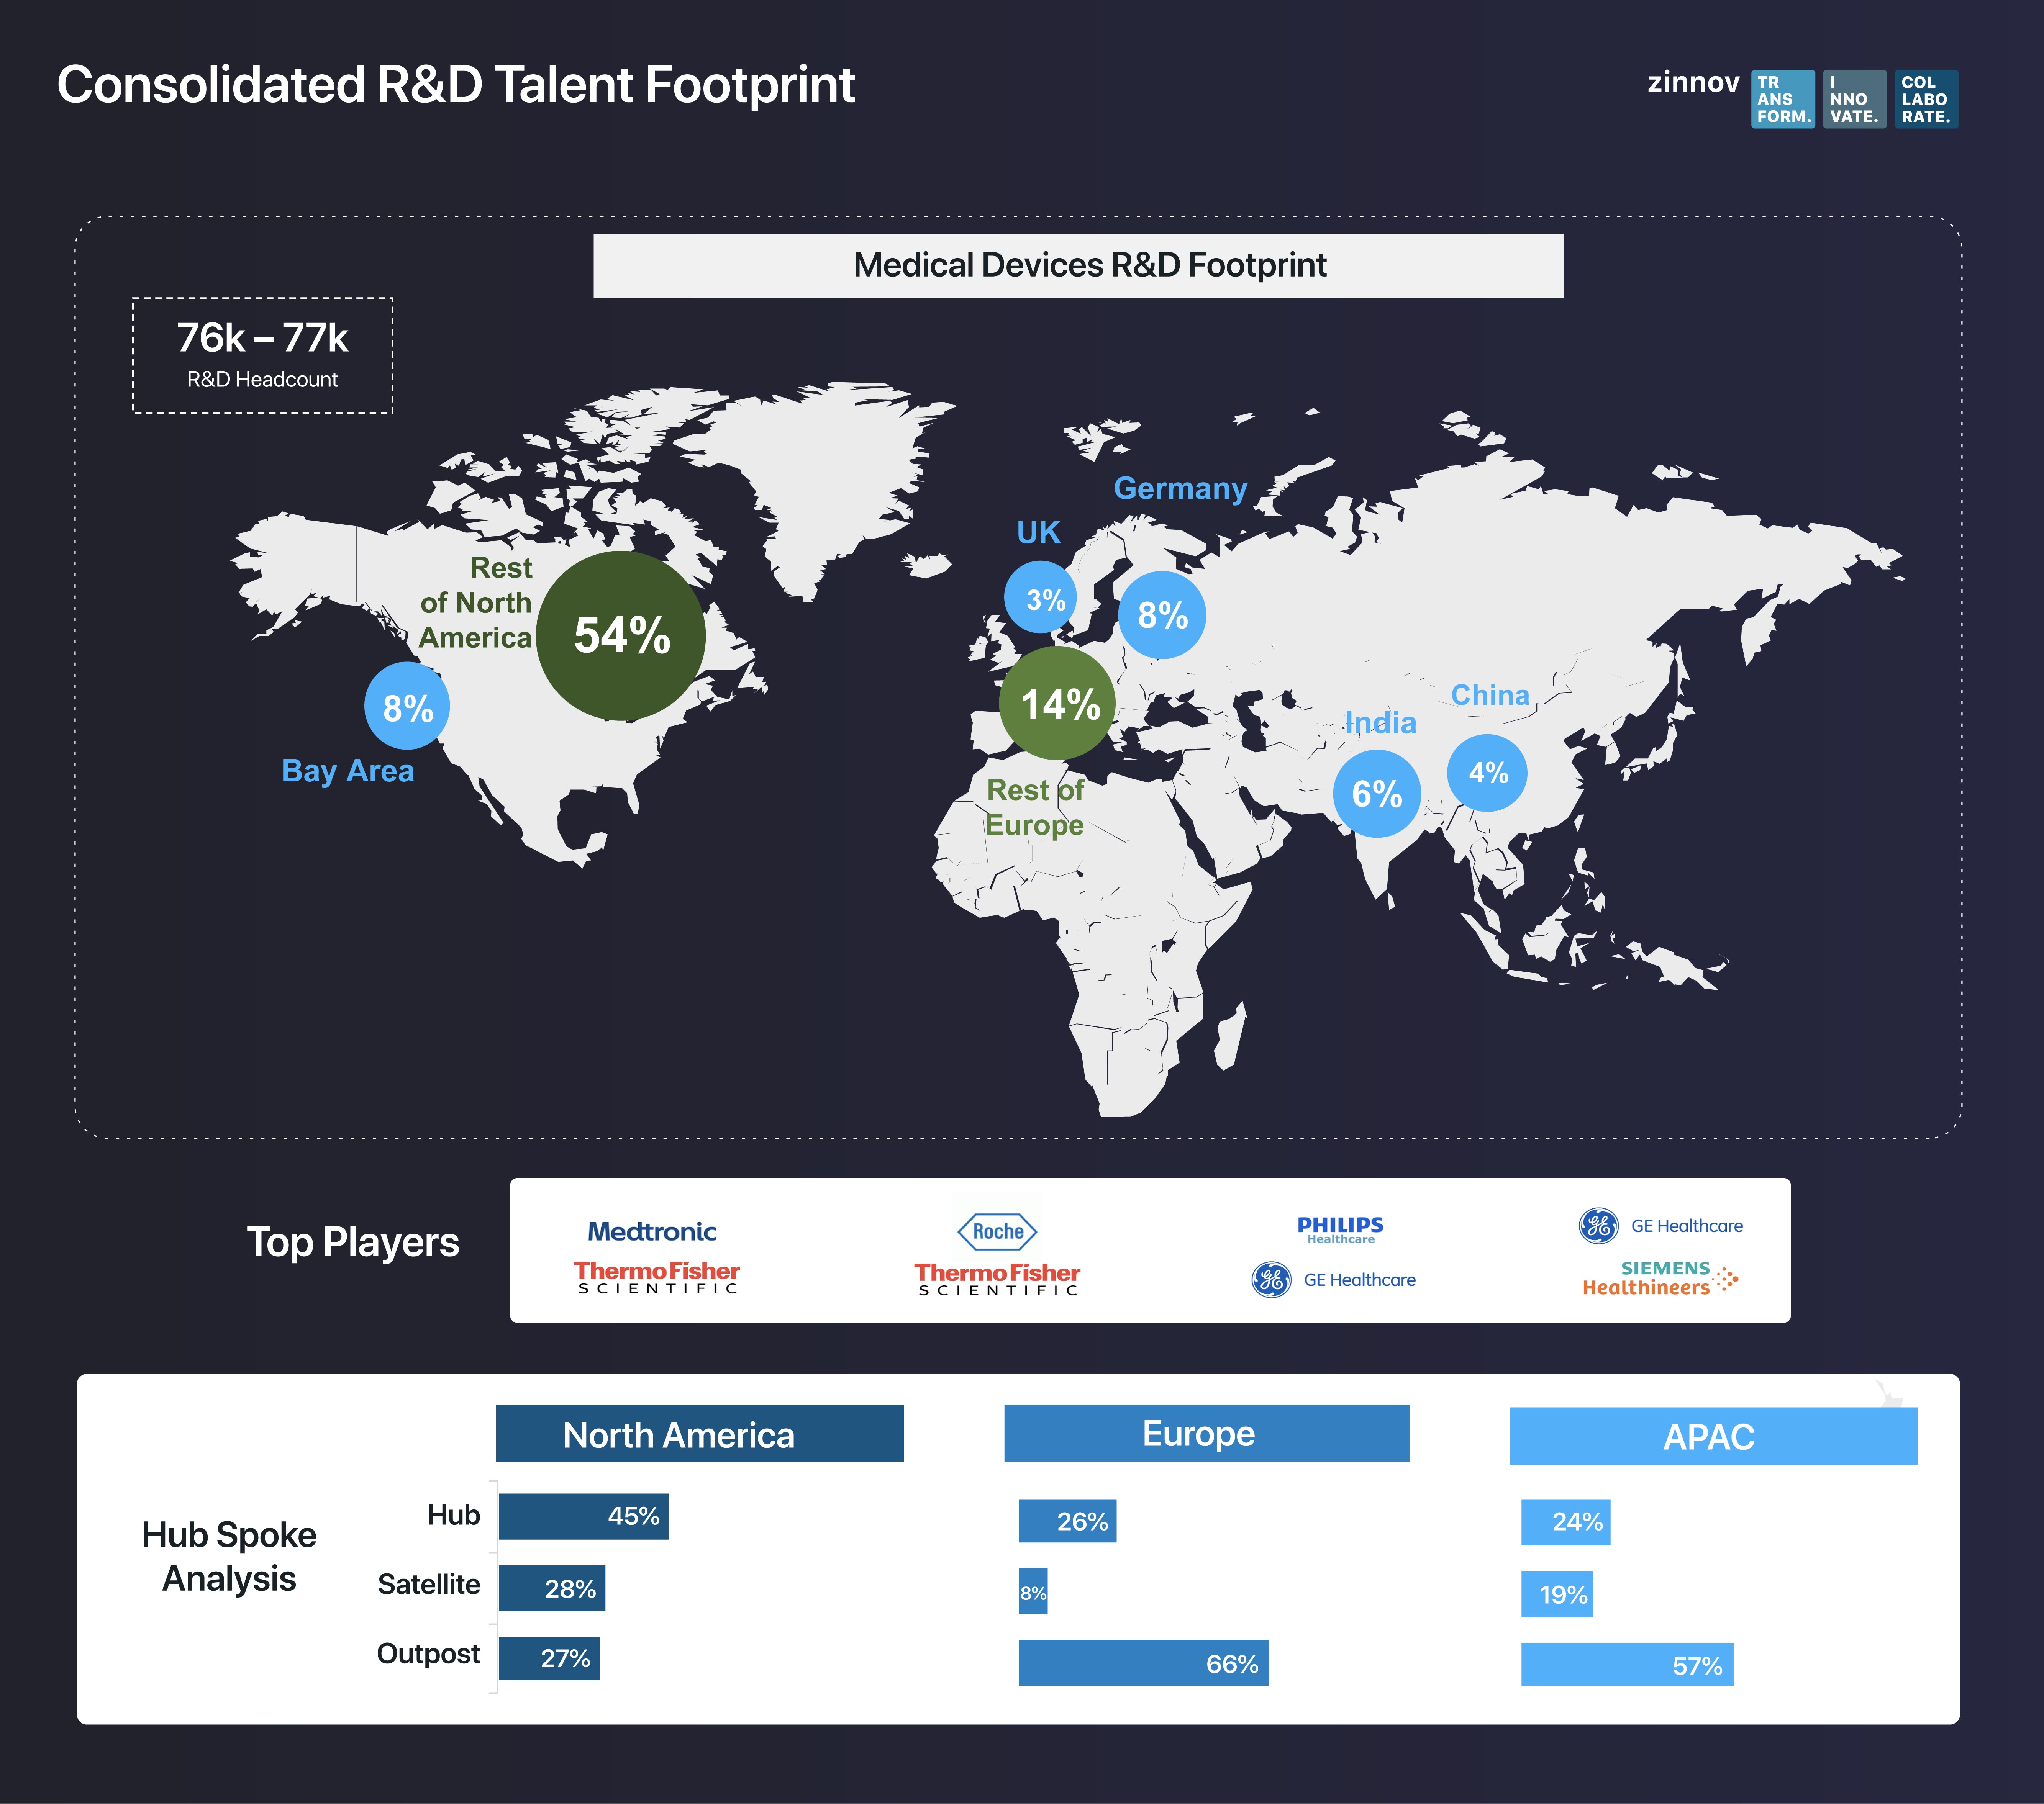
Task: Click the Rest of Europe label
Action: point(1035,807)
